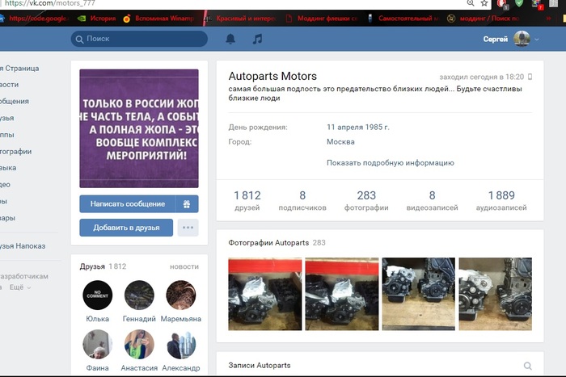Click the search icon in wall posts

point(528,366)
